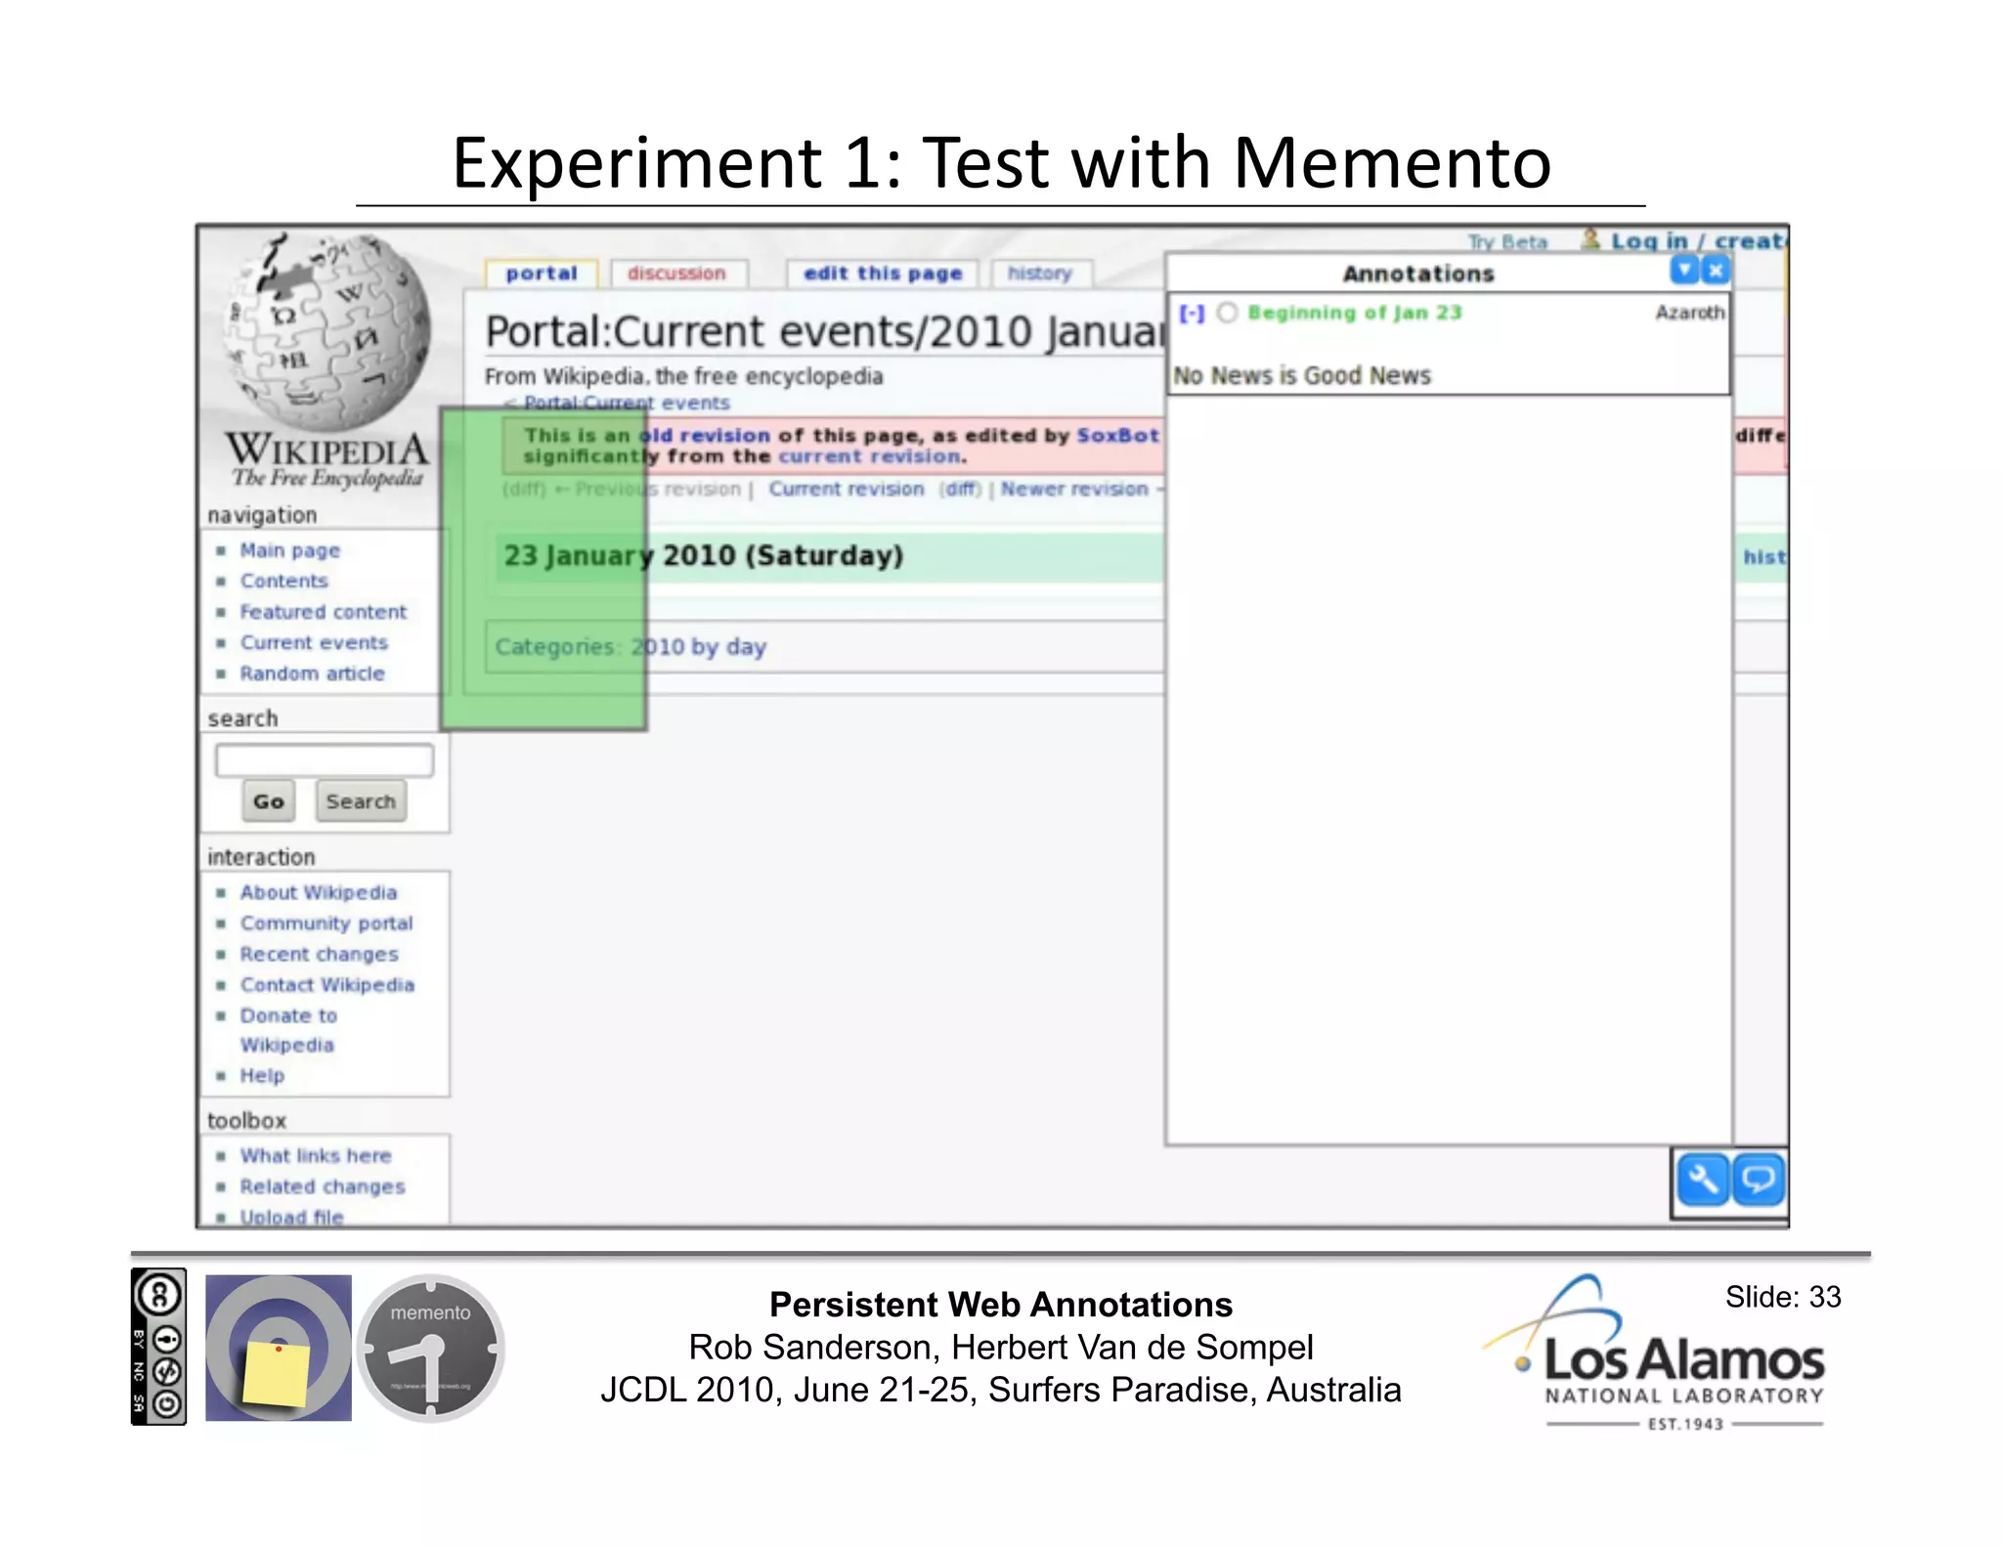Viewport: 2002px width, 1546px height.
Task: Click the current revision link in notice
Action: point(869,456)
